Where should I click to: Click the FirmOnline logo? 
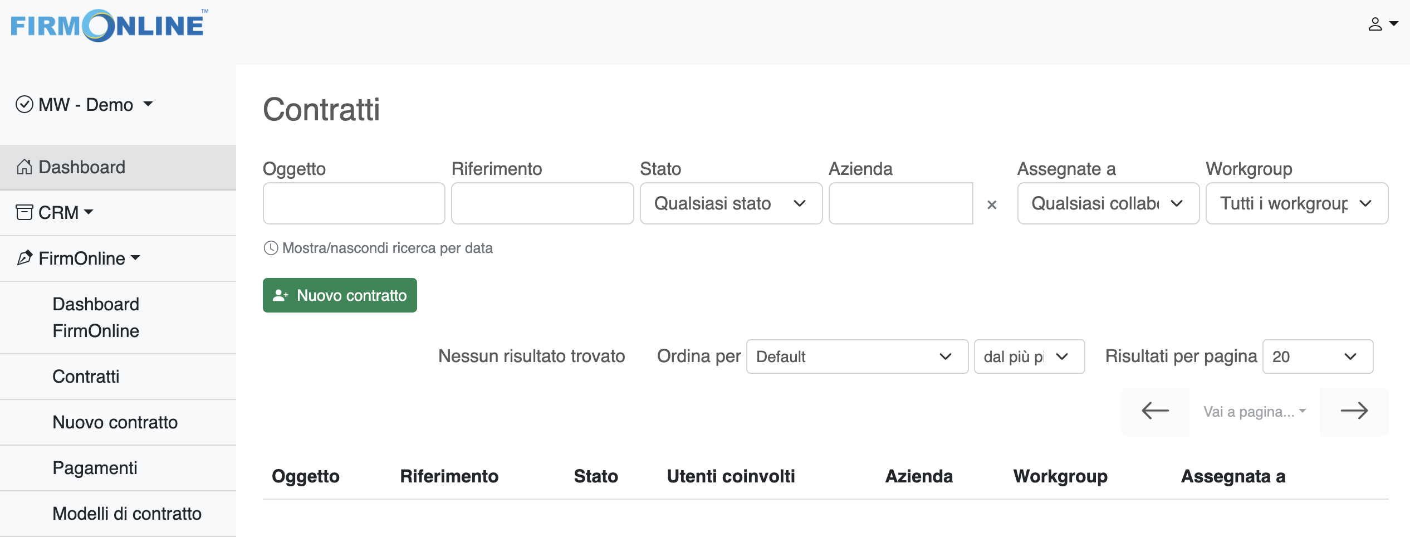(x=107, y=26)
